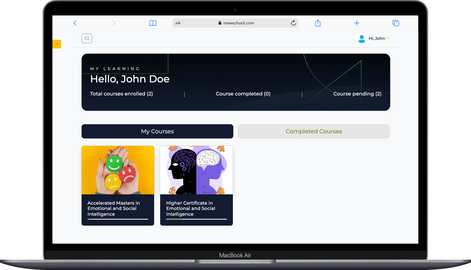Click the user avatar icon beside Hi, John
471x270 pixels.
coord(361,38)
